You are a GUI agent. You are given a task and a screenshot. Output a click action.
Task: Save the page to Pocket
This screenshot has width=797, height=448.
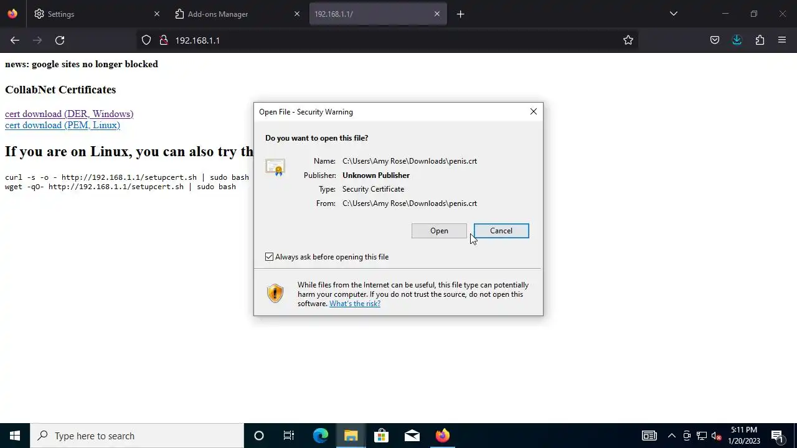click(715, 40)
